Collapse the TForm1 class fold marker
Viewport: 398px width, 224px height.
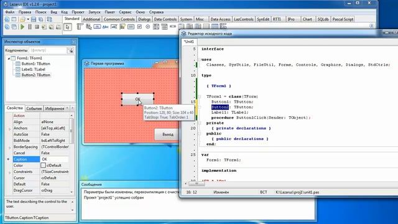click(x=199, y=96)
